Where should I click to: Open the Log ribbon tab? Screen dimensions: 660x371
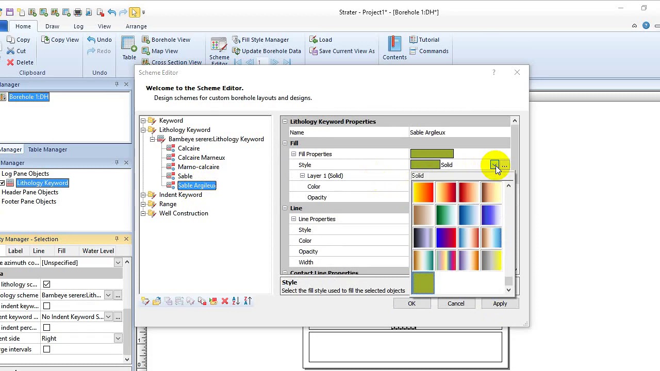coord(78,26)
